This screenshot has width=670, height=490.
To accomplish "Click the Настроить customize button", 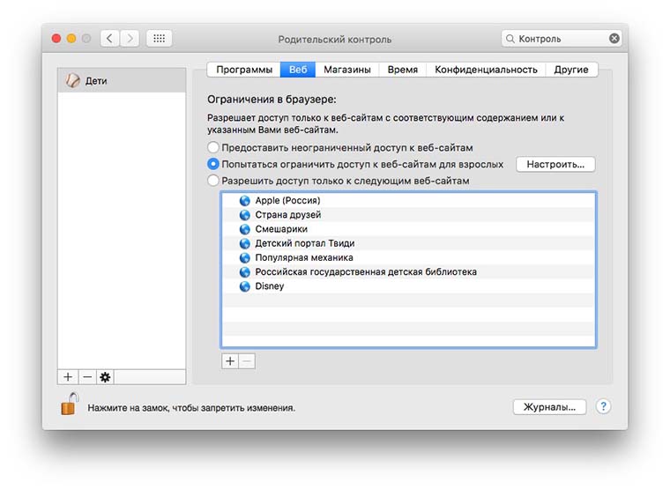I will point(555,165).
